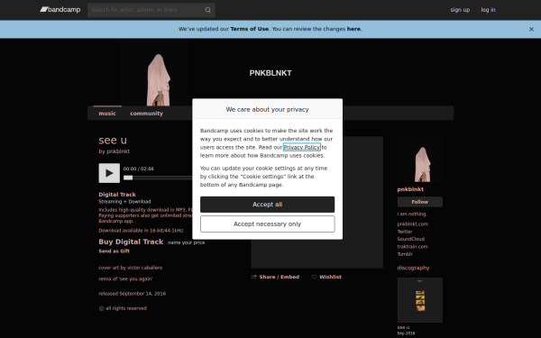Open the traktrain.com link

tap(412, 247)
